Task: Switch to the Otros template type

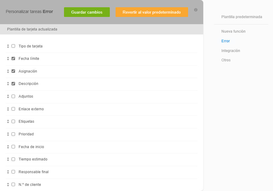Action: point(226,60)
